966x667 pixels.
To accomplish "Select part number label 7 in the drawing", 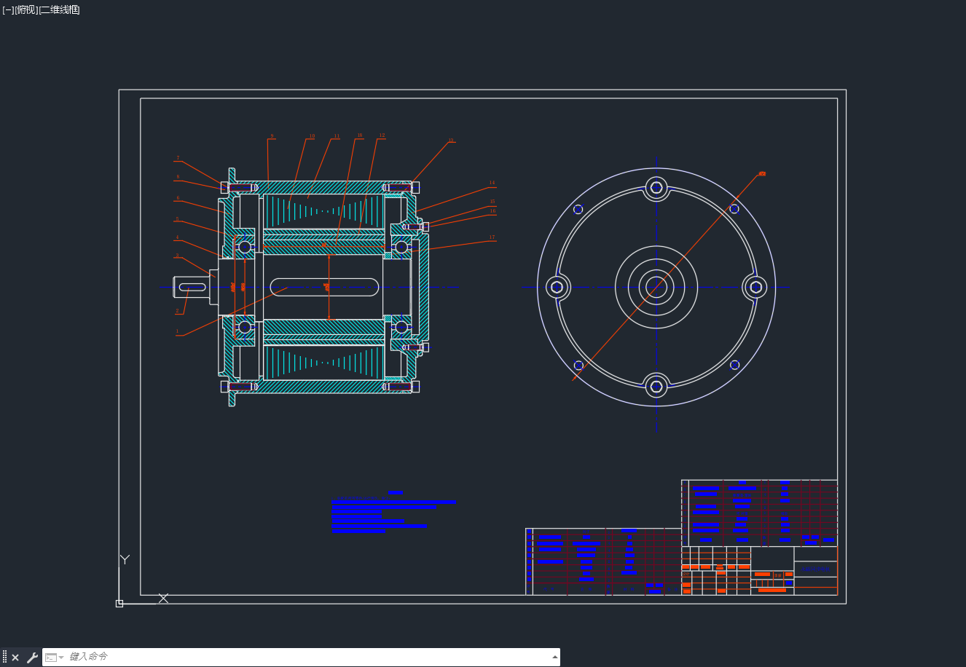I will (x=177, y=158).
